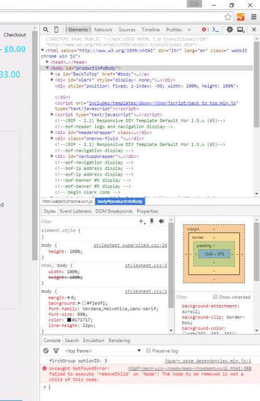Expand the head element node
Screen dimensions: 260x401
47,62
